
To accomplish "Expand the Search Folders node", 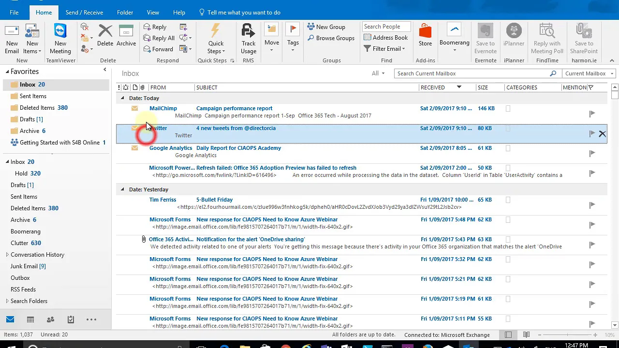I will (x=7, y=301).
